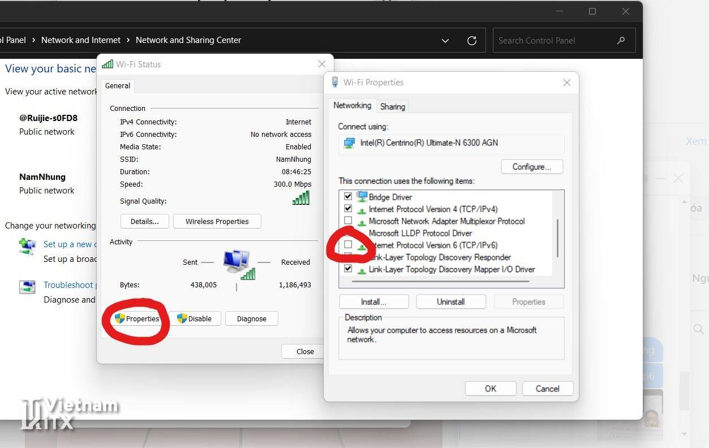709x448 pixels.
Task: Enable Internet Protocol Version 6 (TCP/IPv6)
Action: (348, 245)
